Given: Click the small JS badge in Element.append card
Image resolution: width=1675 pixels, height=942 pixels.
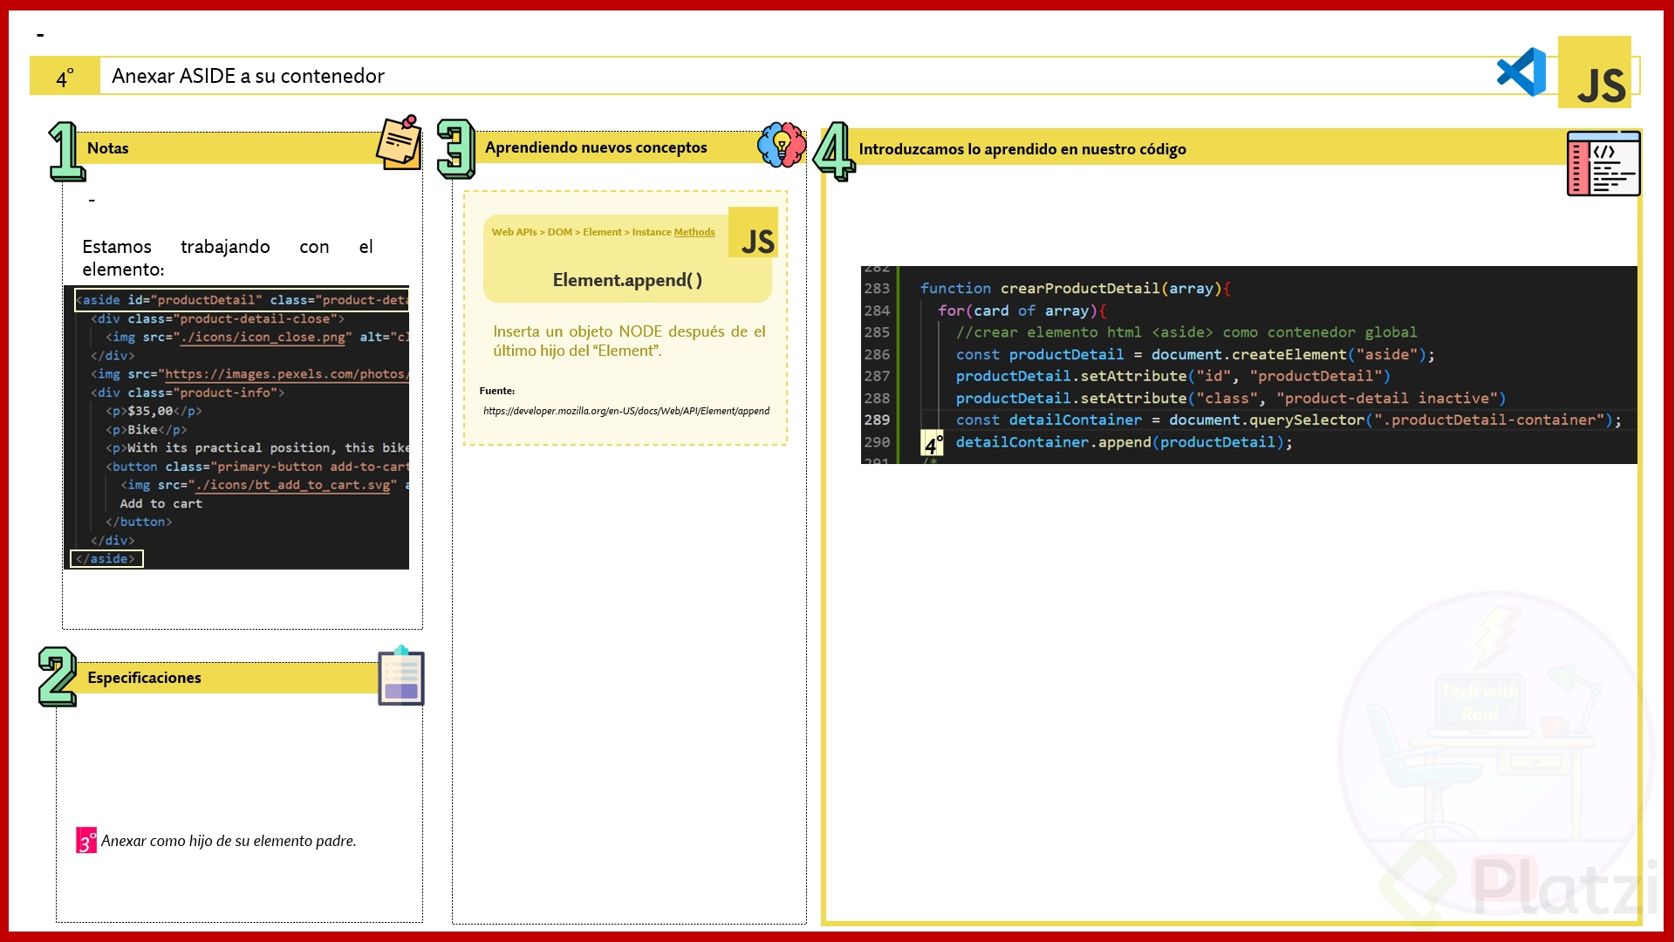Looking at the screenshot, I should tap(753, 233).
